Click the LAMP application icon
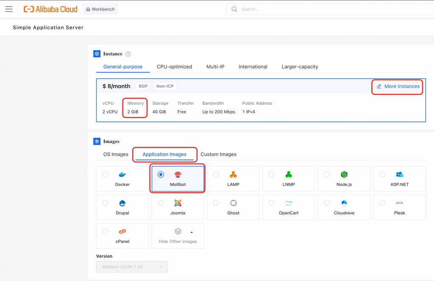This screenshot has height=281, width=434. point(233,175)
